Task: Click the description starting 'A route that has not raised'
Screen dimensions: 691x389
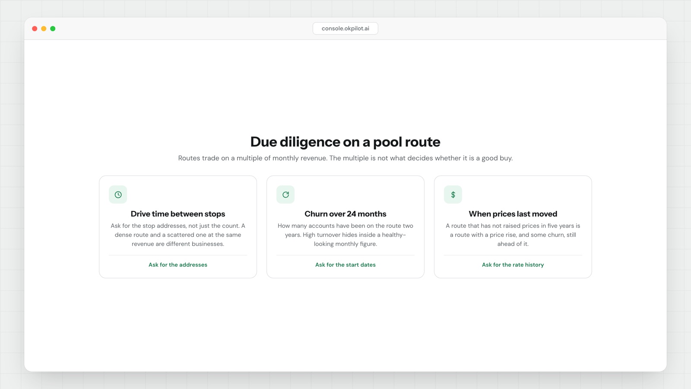Action: pyautogui.click(x=513, y=235)
